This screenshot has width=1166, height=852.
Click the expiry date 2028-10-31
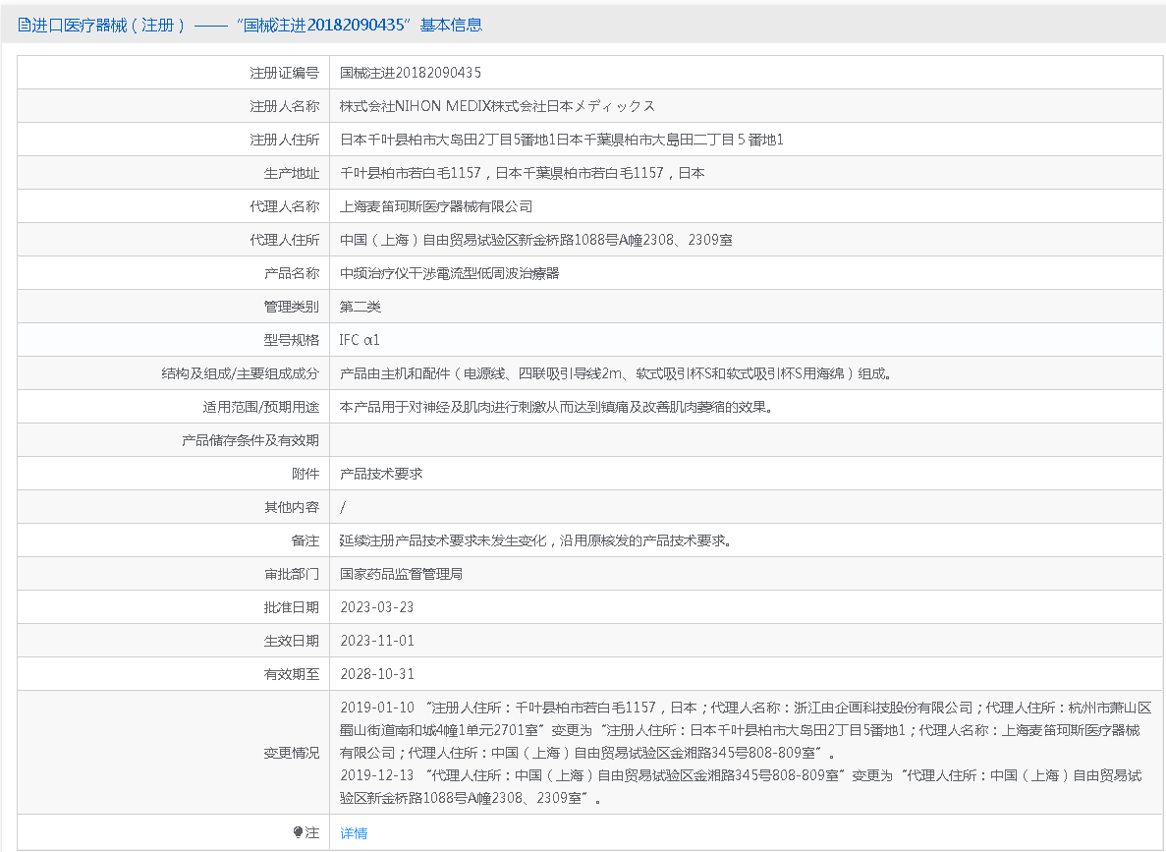pos(377,674)
